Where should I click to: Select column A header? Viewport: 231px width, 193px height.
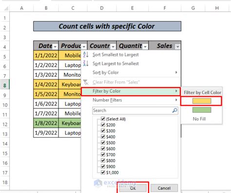(x=21, y=8)
